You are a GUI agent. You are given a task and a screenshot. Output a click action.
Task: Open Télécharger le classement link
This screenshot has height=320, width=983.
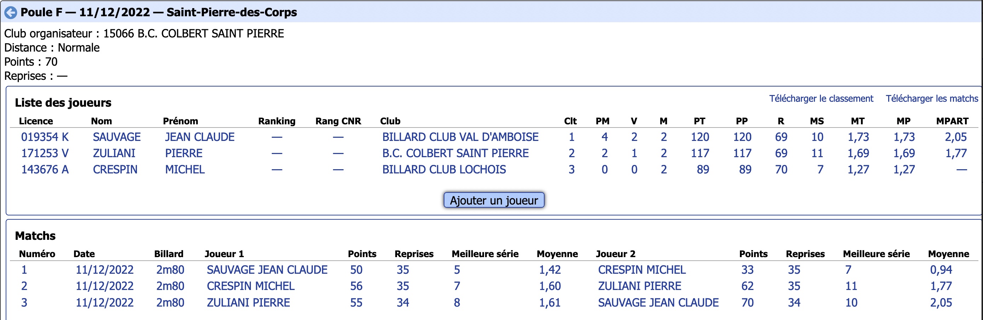[x=821, y=99]
